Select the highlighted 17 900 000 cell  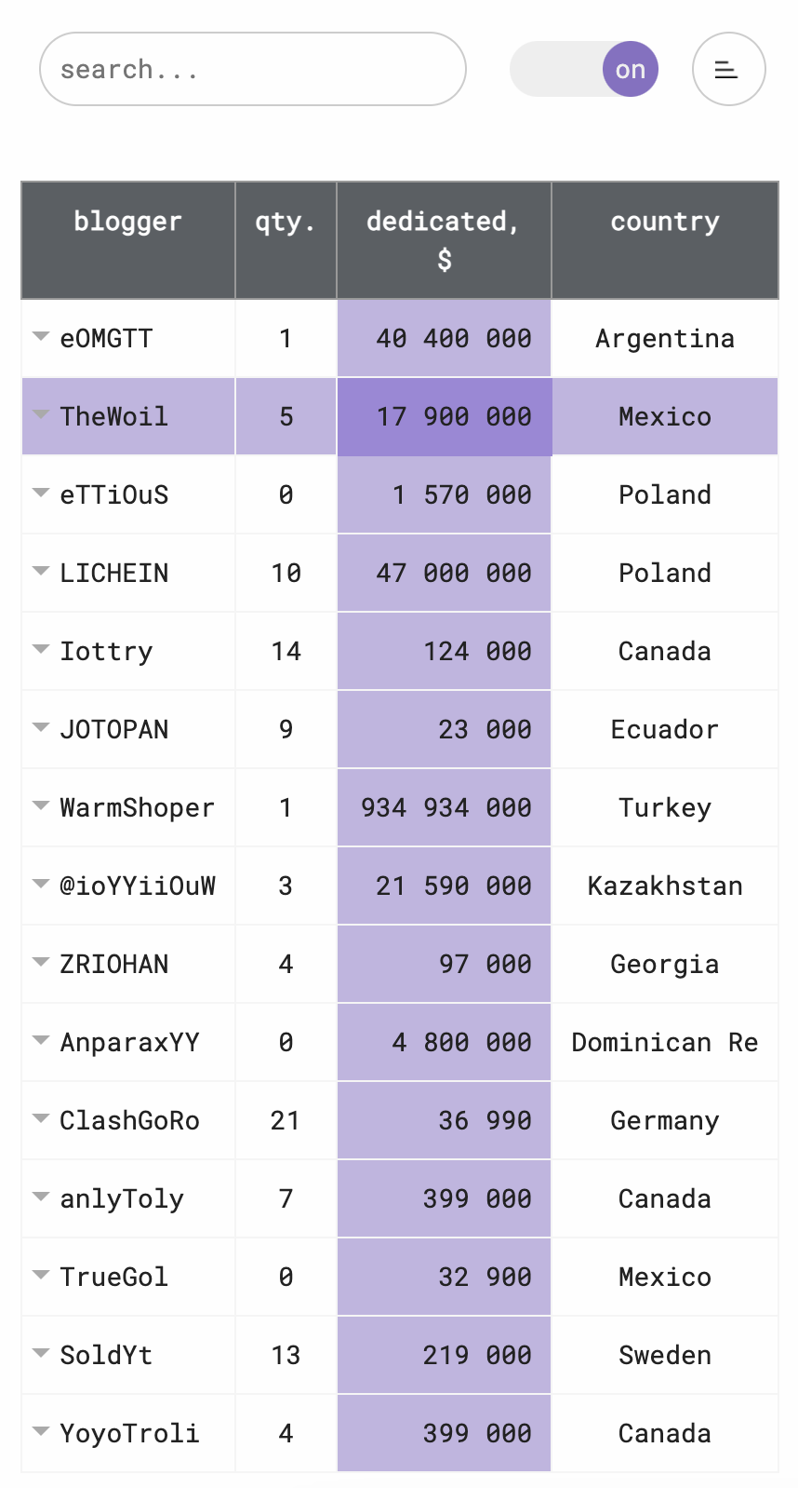pyautogui.click(x=445, y=416)
